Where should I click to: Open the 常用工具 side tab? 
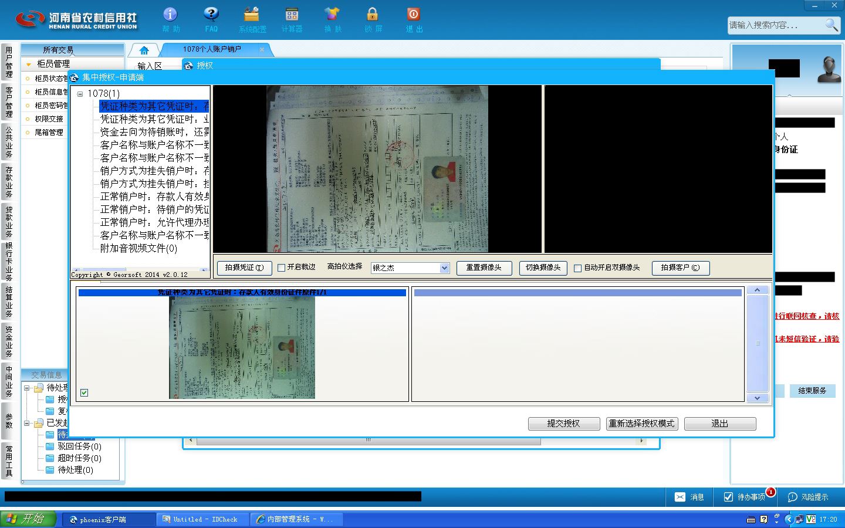[8, 460]
